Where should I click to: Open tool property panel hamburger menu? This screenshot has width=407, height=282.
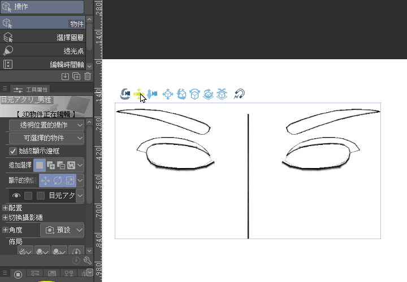[5, 89]
